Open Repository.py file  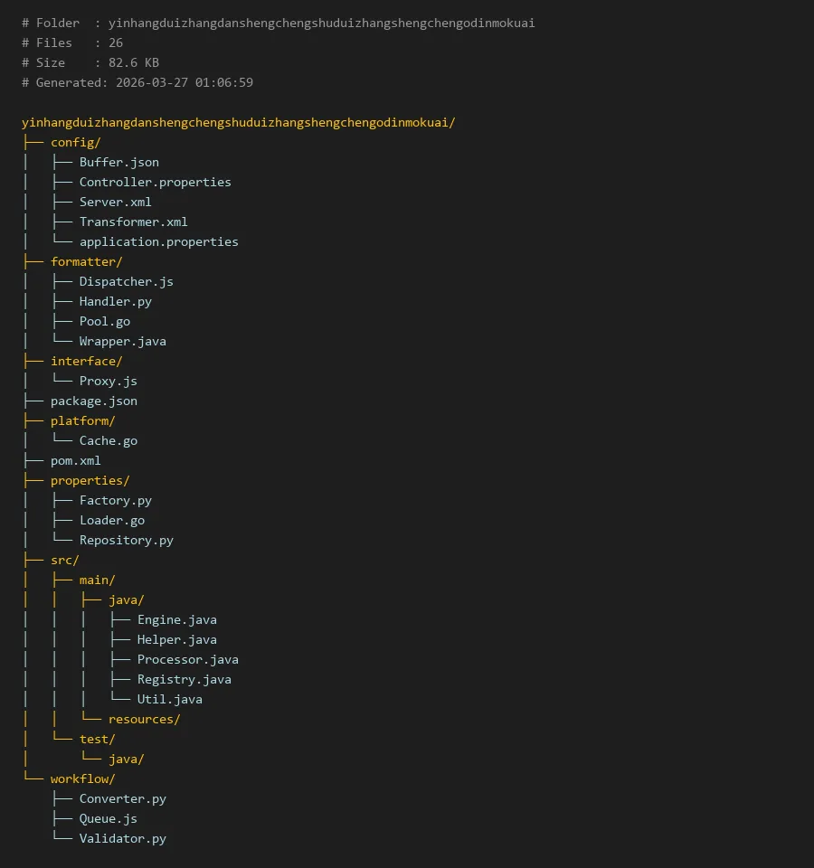pos(126,540)
